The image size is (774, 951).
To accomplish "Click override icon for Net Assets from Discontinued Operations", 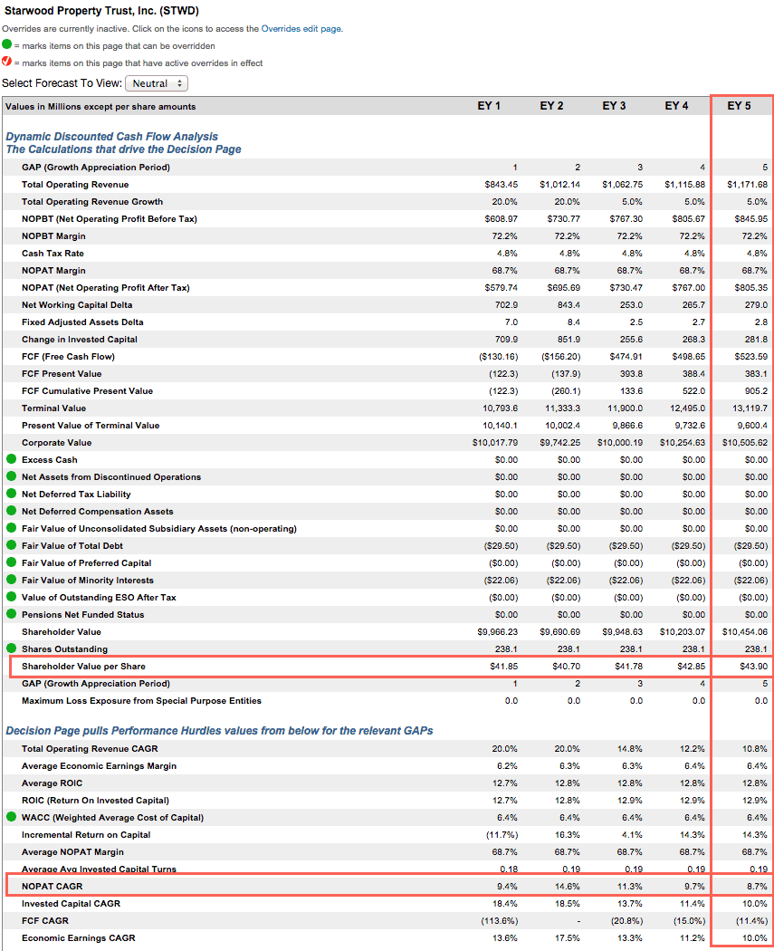I will click(x=11, y=476).
